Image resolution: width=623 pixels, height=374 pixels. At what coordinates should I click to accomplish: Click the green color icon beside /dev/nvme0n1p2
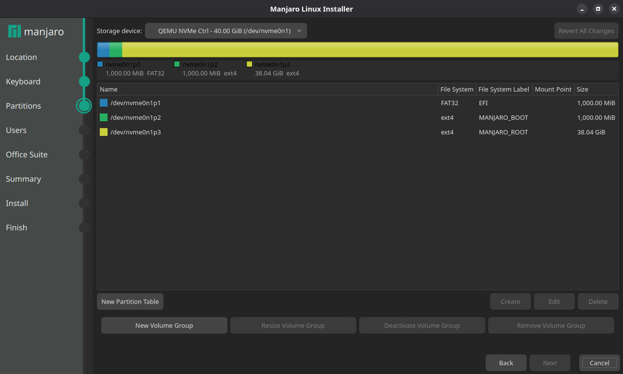click(x=104, y=118)
